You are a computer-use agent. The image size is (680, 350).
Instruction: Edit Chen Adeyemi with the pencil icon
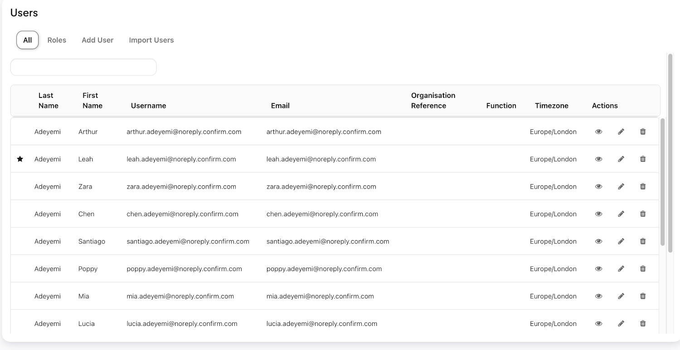point(621,214)
